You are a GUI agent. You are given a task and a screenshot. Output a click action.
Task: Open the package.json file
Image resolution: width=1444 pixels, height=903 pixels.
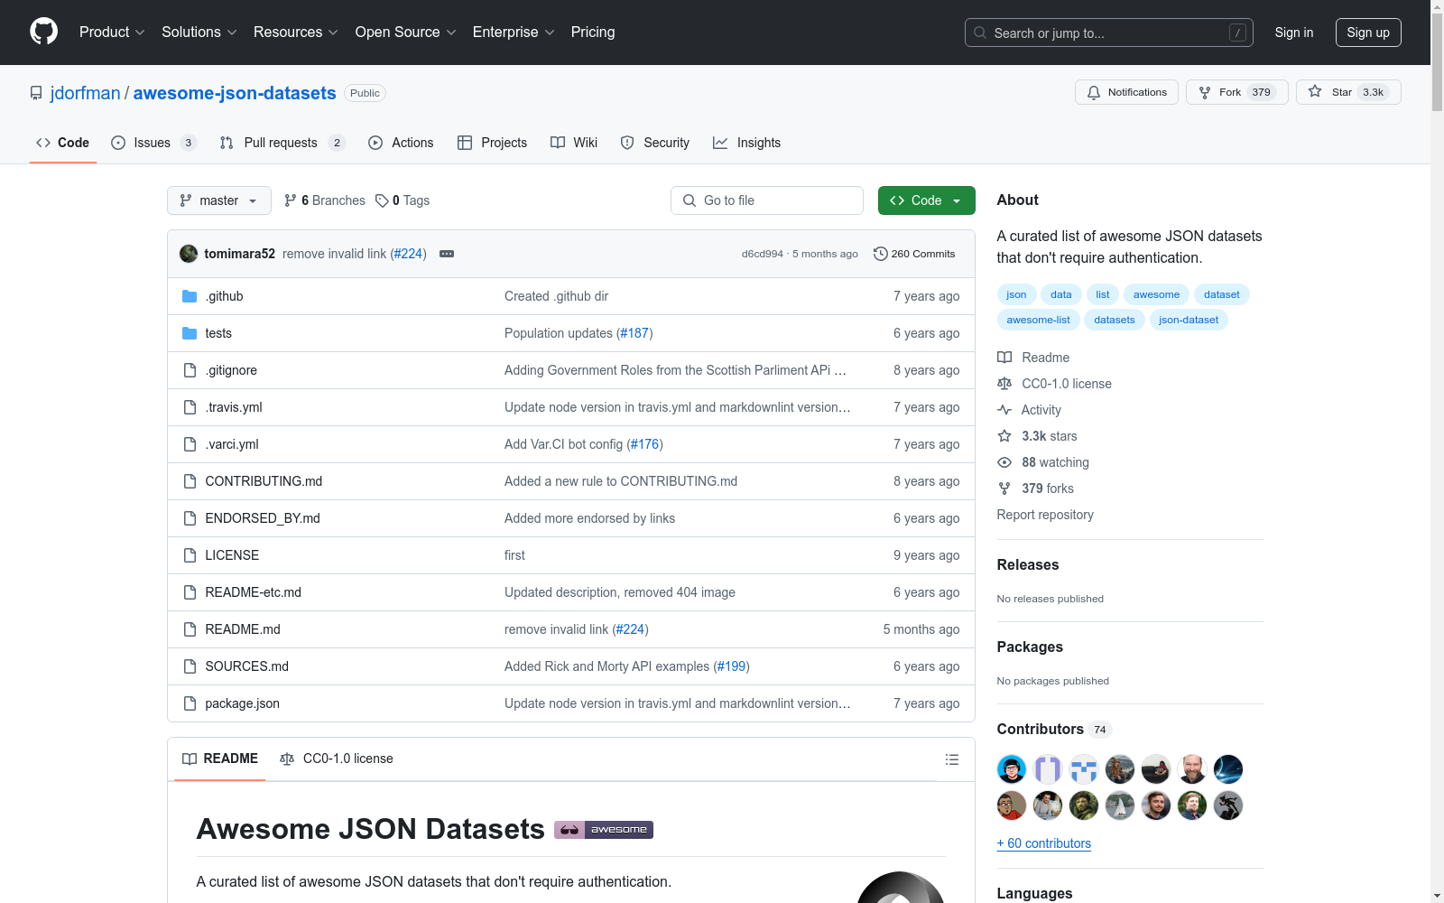(x=242, y=703)
